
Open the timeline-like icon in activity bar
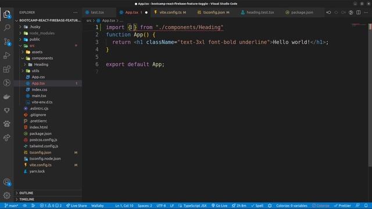(7, 82)
